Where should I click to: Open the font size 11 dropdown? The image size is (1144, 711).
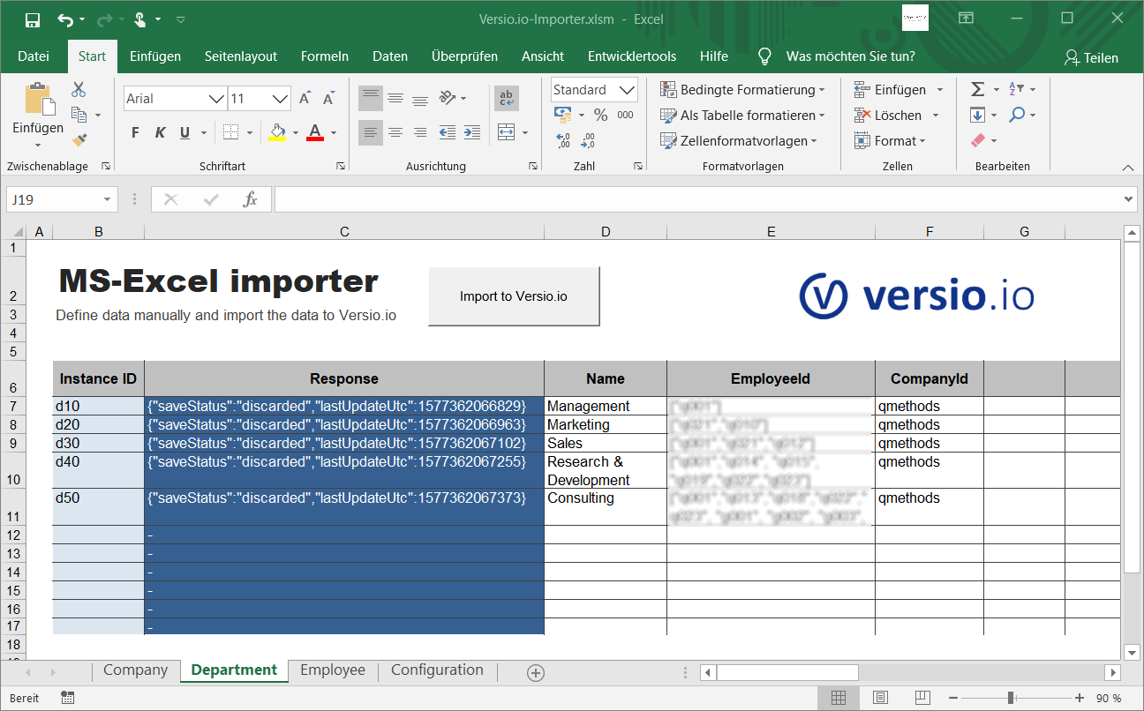(x=281, y=99)
